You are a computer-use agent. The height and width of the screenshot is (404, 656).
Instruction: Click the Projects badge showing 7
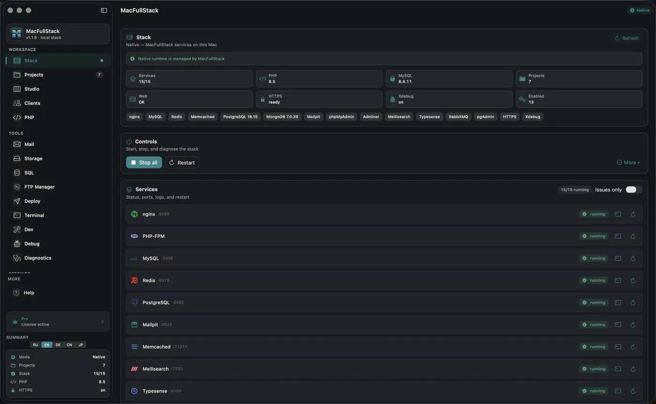click(x=99, y=75)
